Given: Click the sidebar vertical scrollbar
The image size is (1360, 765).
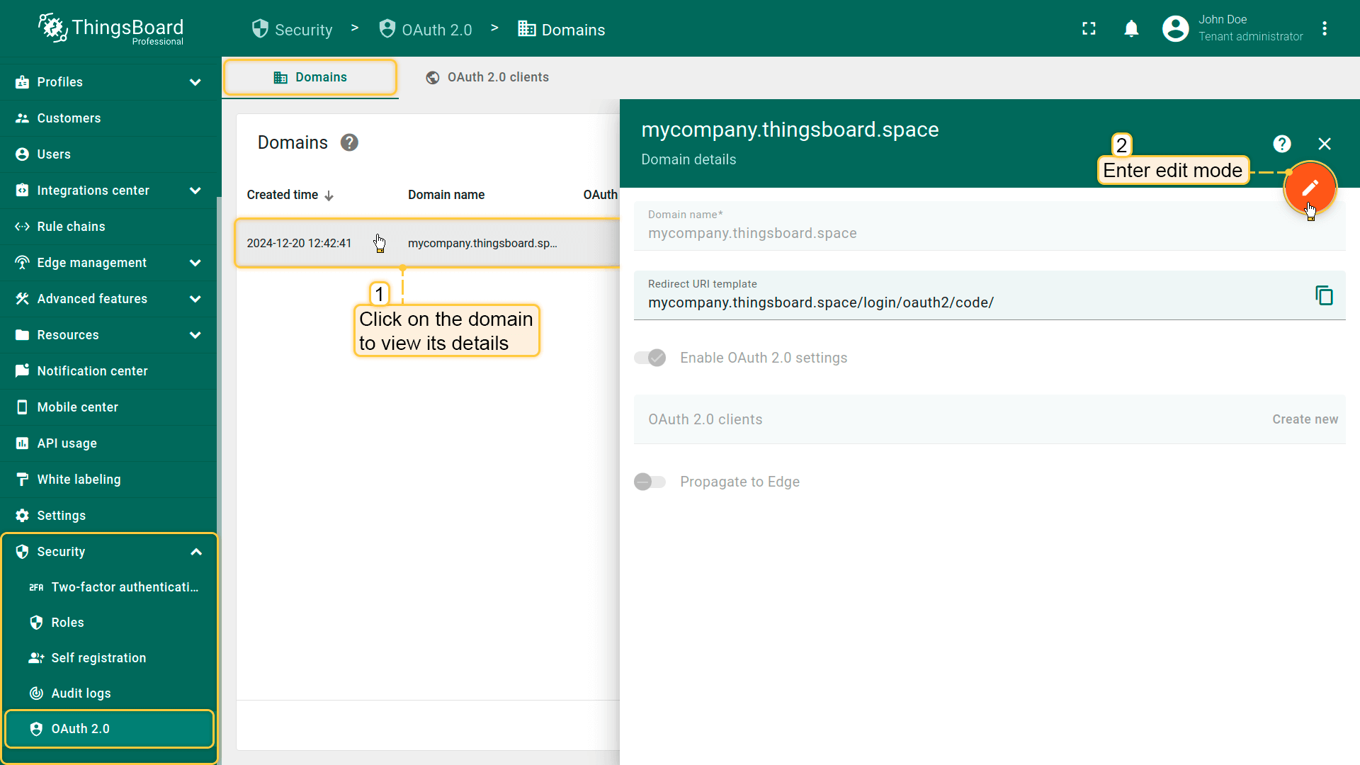Looking at the screenshot, I should coord(219,425).
